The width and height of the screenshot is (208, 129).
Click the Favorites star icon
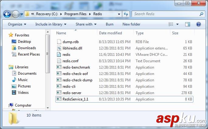(11, 35)
